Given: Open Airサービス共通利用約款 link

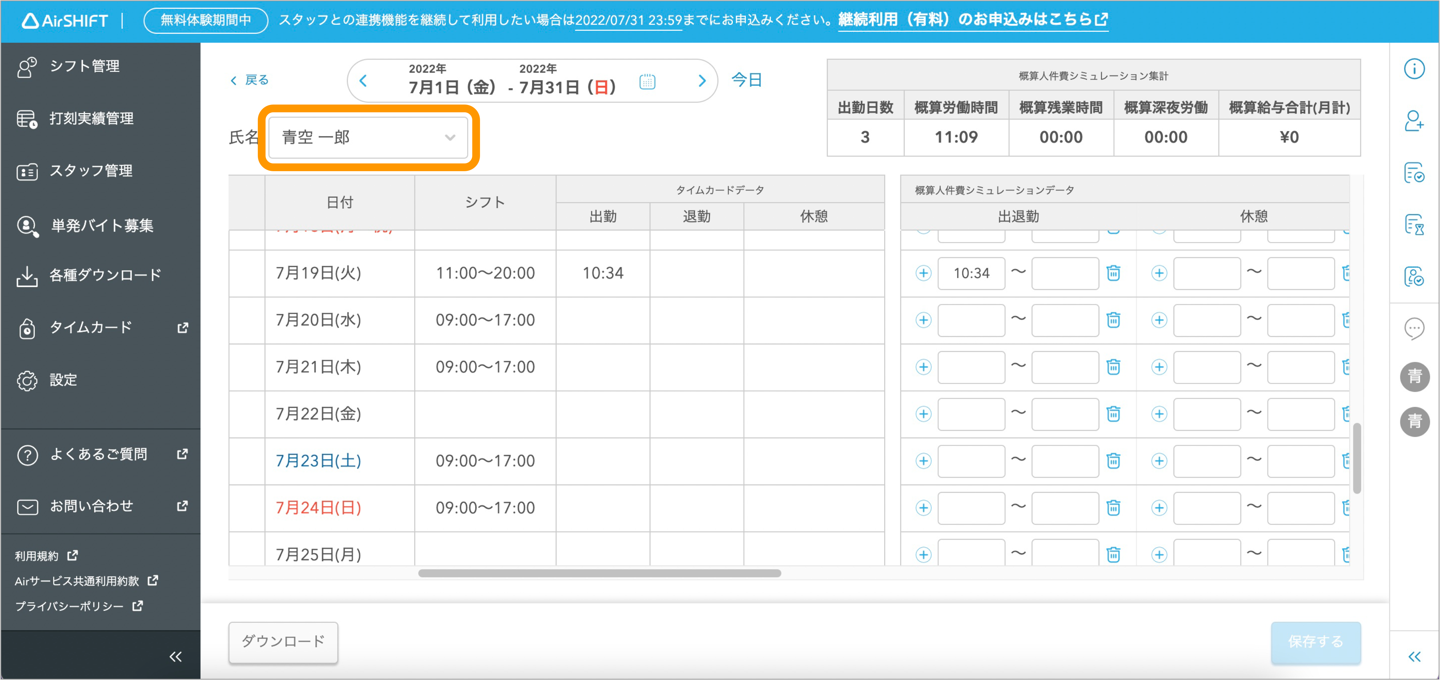Looking at the screenshot, I should 86,581.
